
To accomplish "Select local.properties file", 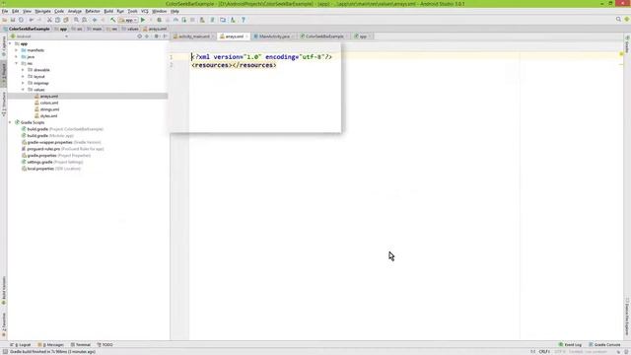I will [x=51, y=169].
